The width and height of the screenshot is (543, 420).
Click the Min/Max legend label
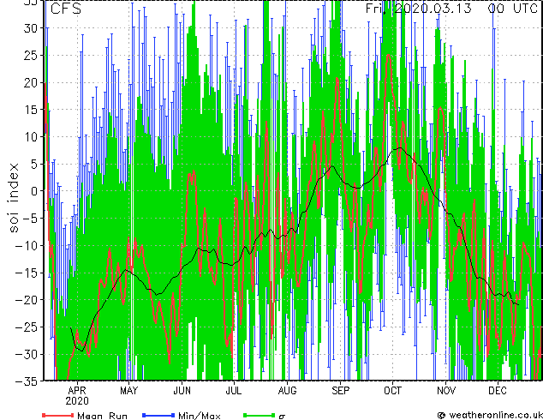(199, 416)
